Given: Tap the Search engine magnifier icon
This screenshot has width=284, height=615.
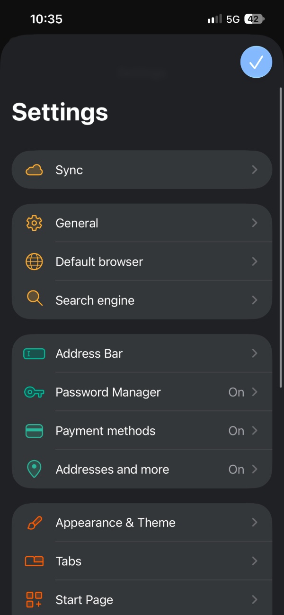Looking at the screenshot, I should pyautogui.click(x=35, y=298).
